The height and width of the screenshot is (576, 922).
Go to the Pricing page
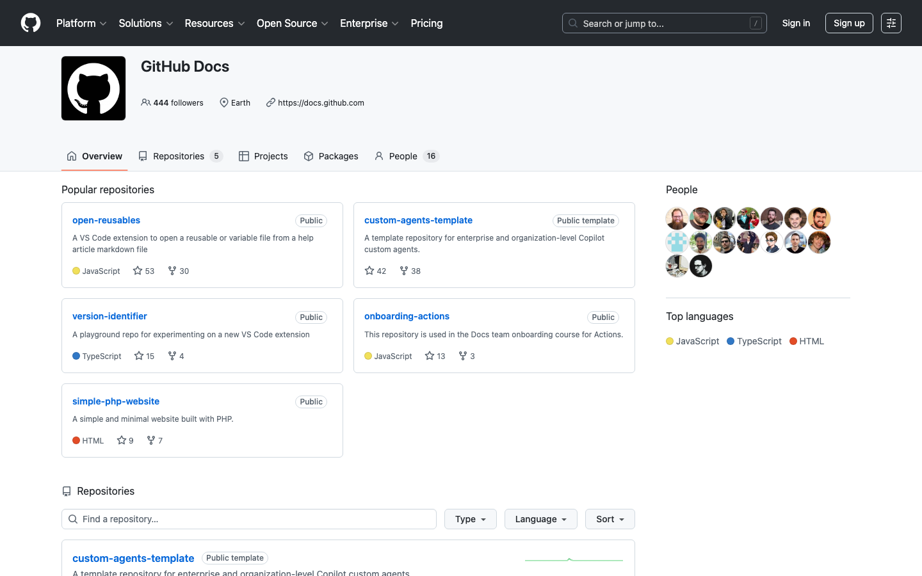(426, 23)
